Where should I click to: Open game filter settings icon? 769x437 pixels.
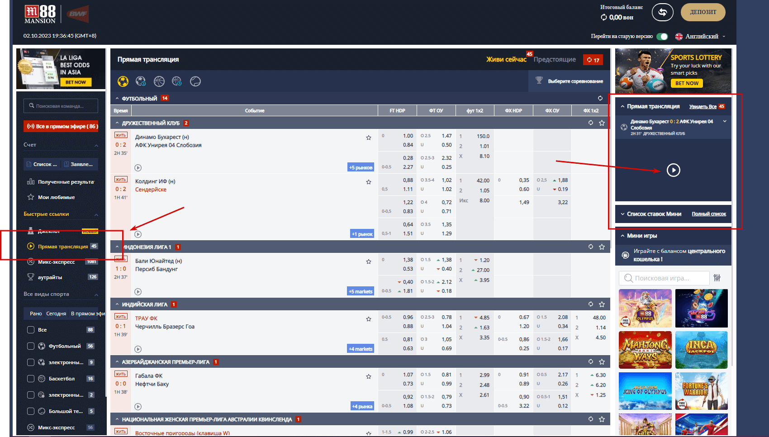click(717, 278)
